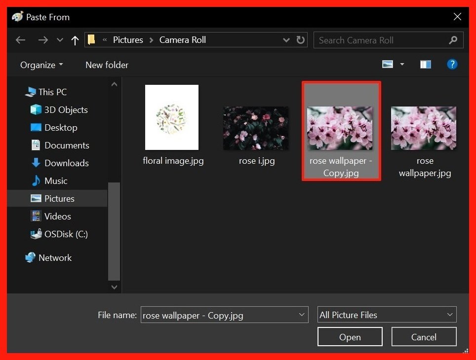Click Camera Roll in the breadcrumb bar
476x360 pixels.
click(x=182, y=40)
